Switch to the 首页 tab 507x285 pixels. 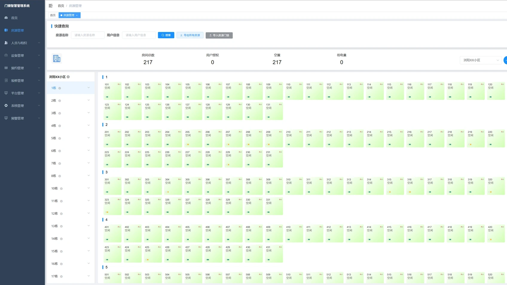53,15
